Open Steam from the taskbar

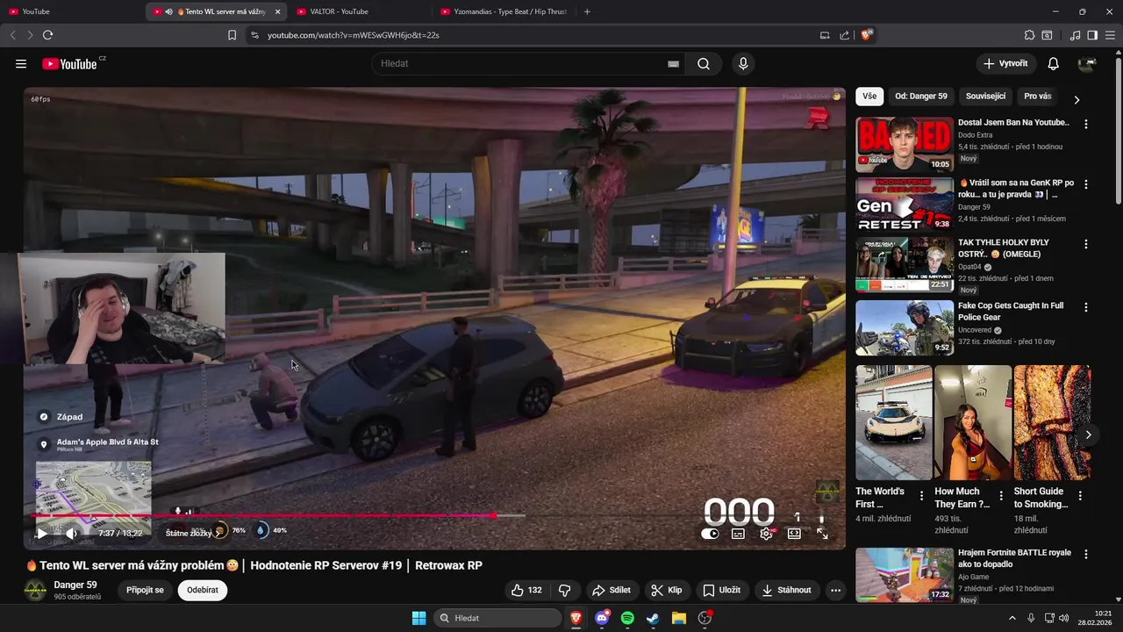pos(653,618)
